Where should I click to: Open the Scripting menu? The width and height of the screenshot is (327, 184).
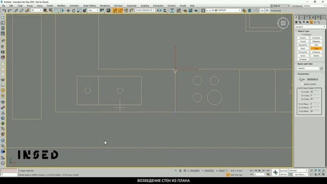(145, 6)
